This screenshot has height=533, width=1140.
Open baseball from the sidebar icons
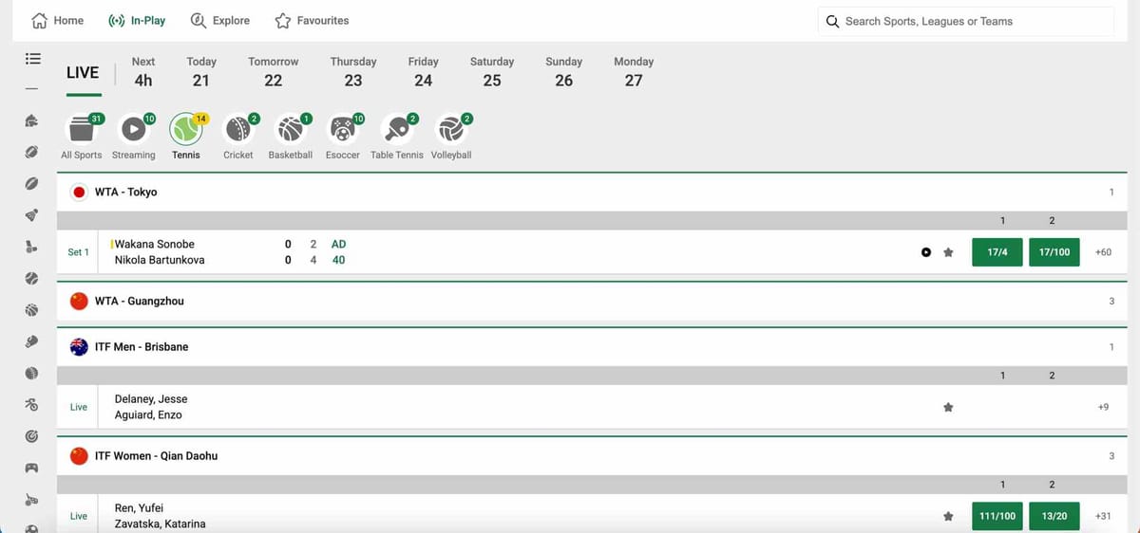[32, 279]
